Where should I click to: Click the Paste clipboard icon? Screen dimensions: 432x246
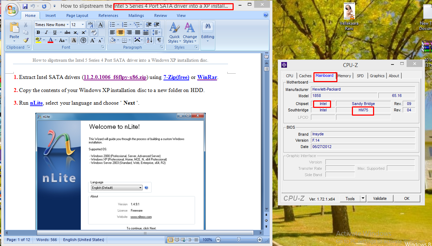click(14, 28)
